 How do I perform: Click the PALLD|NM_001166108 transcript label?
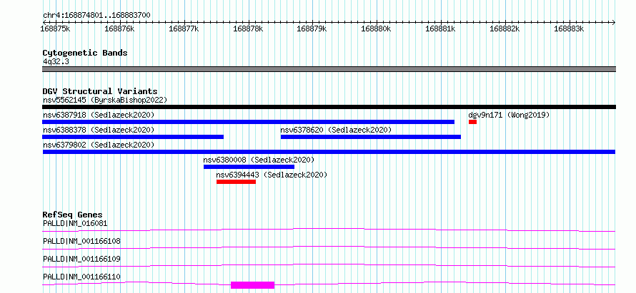click(81, 241)
